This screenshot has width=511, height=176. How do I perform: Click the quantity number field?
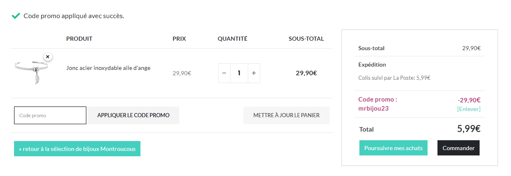[239, 73]
